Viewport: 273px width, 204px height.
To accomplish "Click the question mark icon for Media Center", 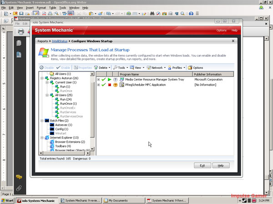I will (x=115, y=79).
